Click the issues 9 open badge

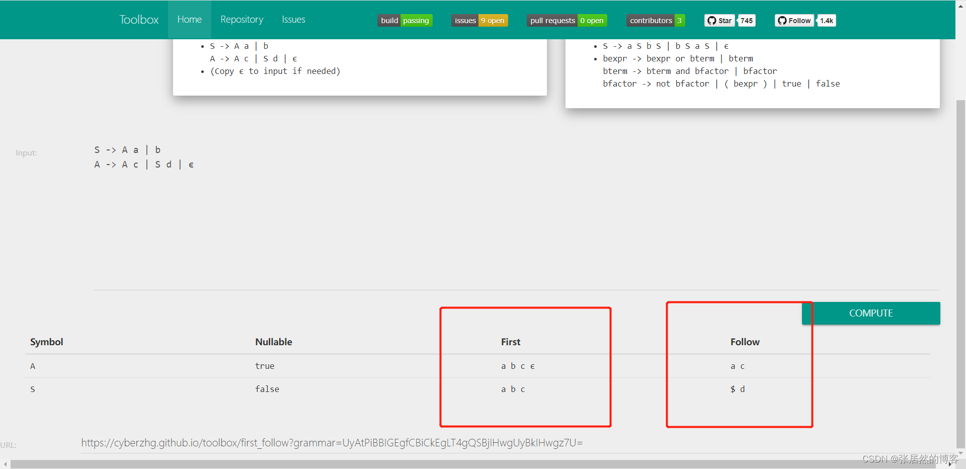tap(479, 21)
